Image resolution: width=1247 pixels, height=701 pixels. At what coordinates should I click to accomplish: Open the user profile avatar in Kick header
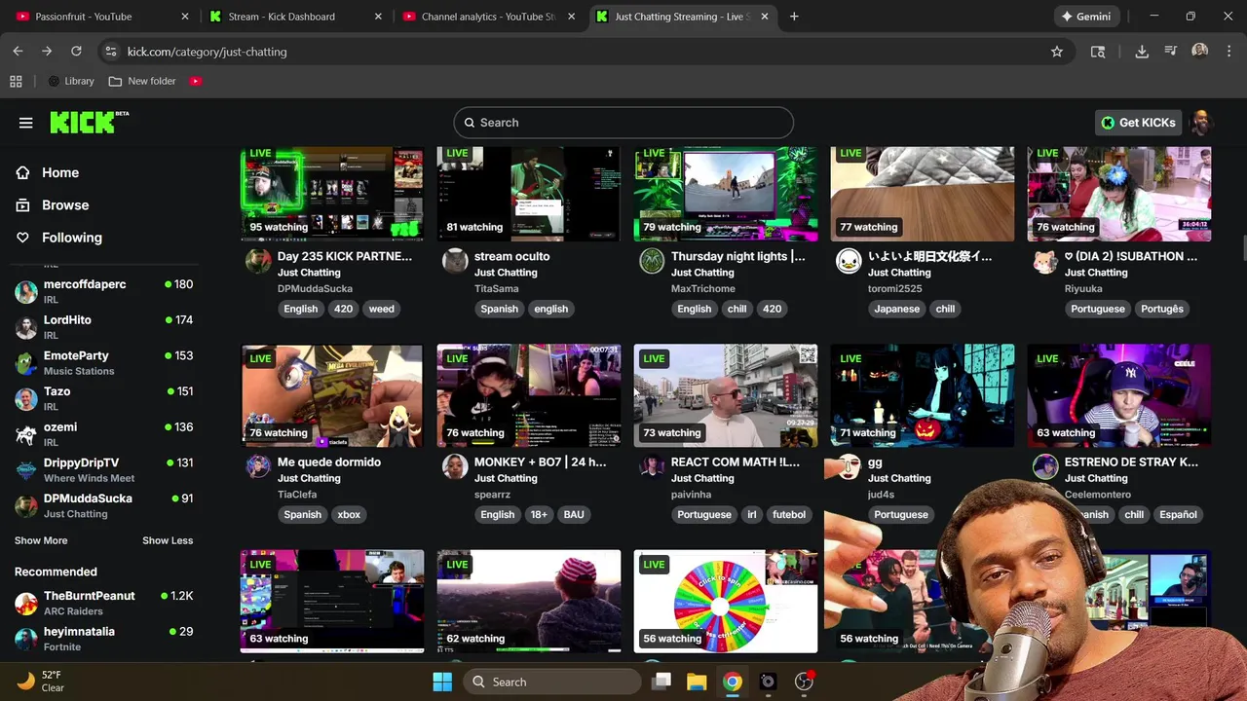tap(1201, 123)
